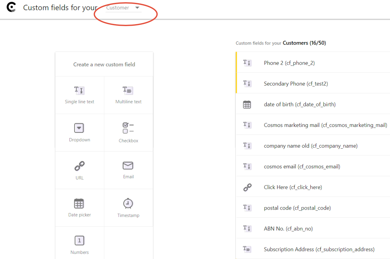Image resolution: width=390 pixels, height=259 pixels.
Task: Choose the Email field type icon
Action: (128, 166)
